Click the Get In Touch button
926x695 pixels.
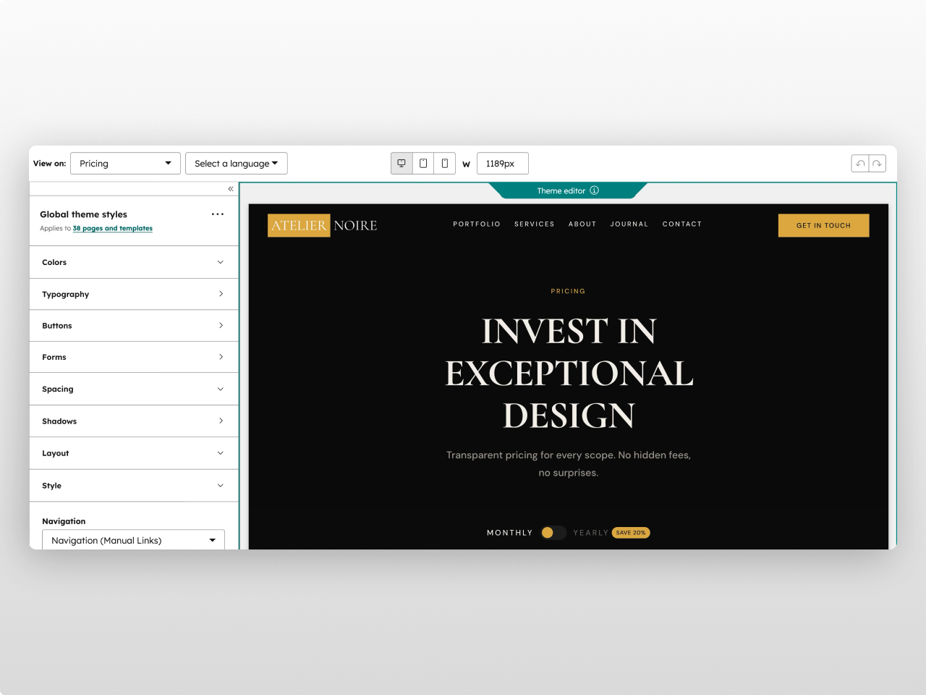823,225
